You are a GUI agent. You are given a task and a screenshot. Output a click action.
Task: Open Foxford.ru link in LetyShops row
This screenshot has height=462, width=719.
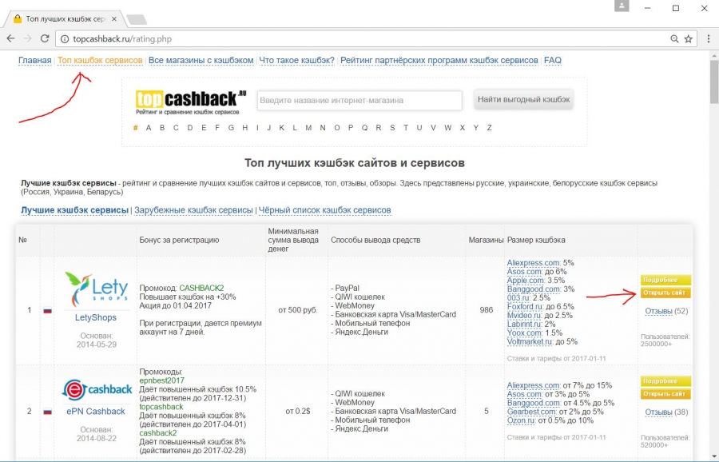point(526,306)
